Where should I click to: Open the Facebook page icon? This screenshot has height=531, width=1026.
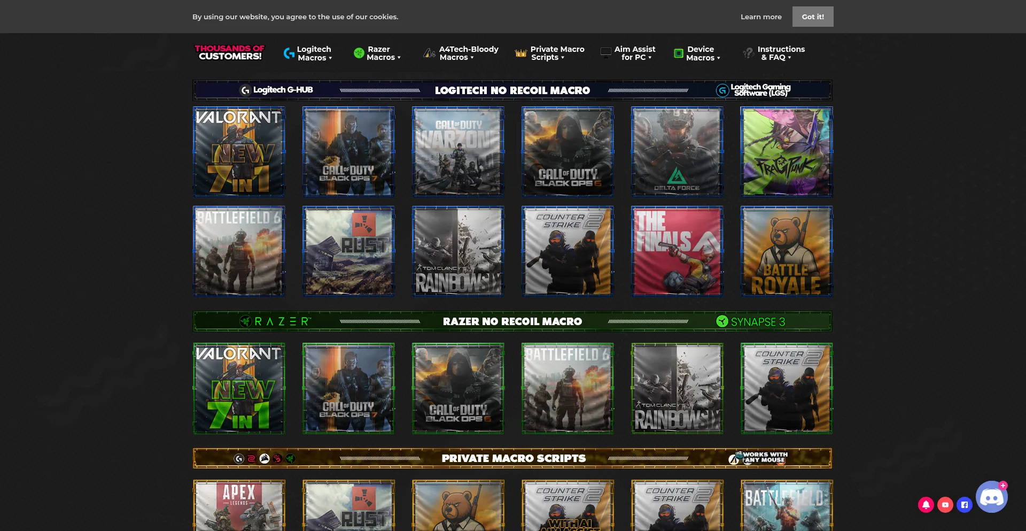pyautogui.click(x=965, y=504)
